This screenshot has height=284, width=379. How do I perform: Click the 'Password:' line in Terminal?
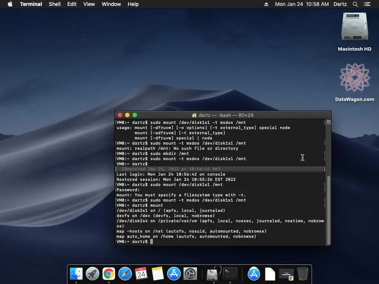point(128,190)
